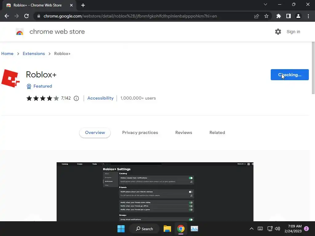Click the forward navigation arrow

click(x=17, y=16)
